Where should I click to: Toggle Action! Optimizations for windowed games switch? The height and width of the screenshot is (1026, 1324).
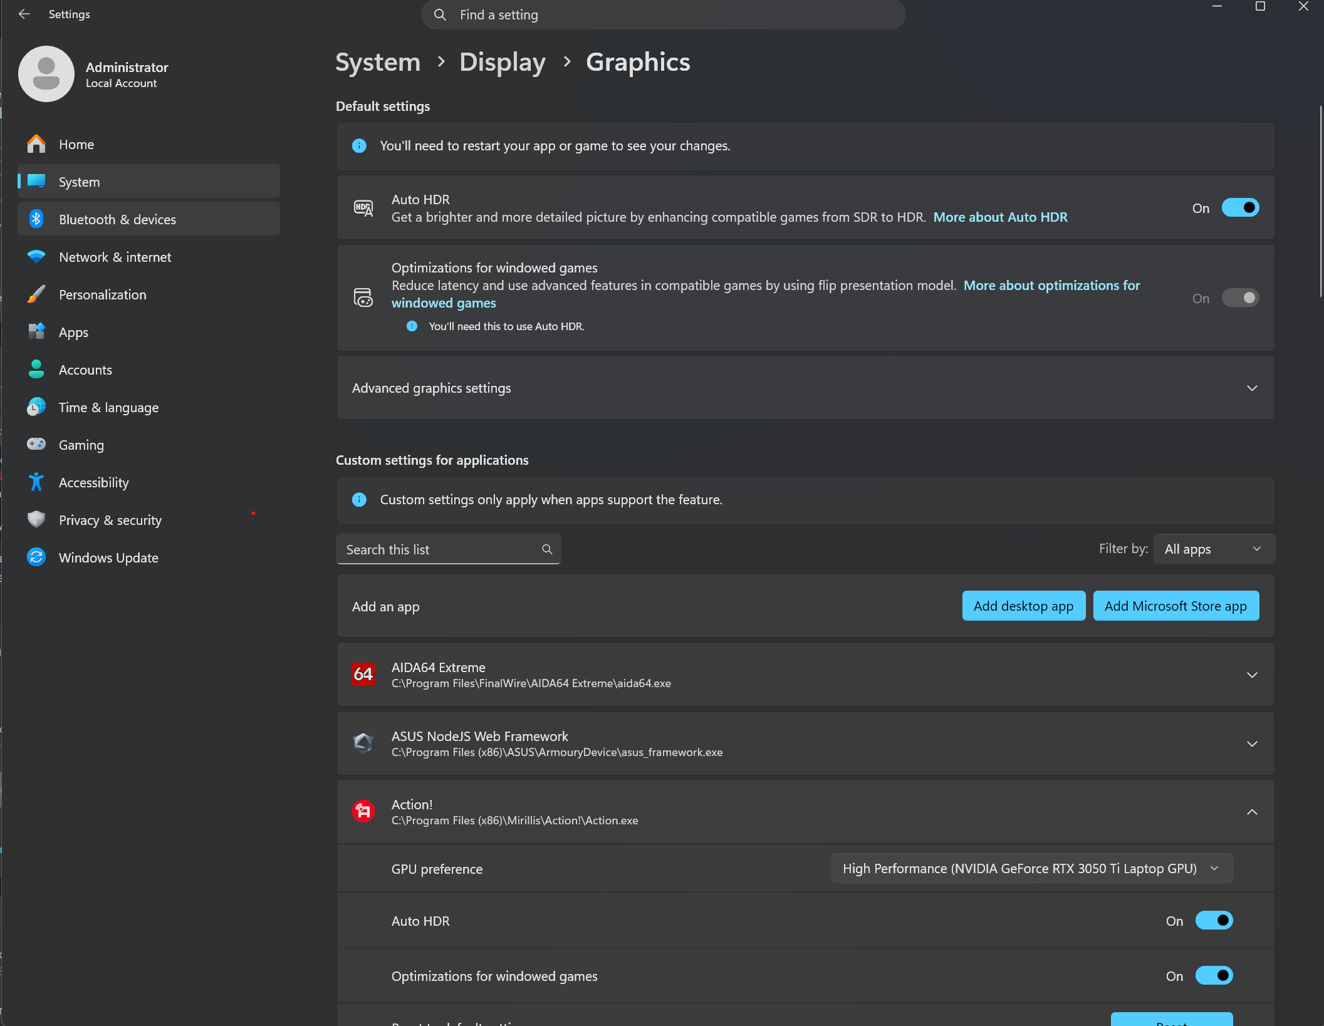coord(1214,976)
